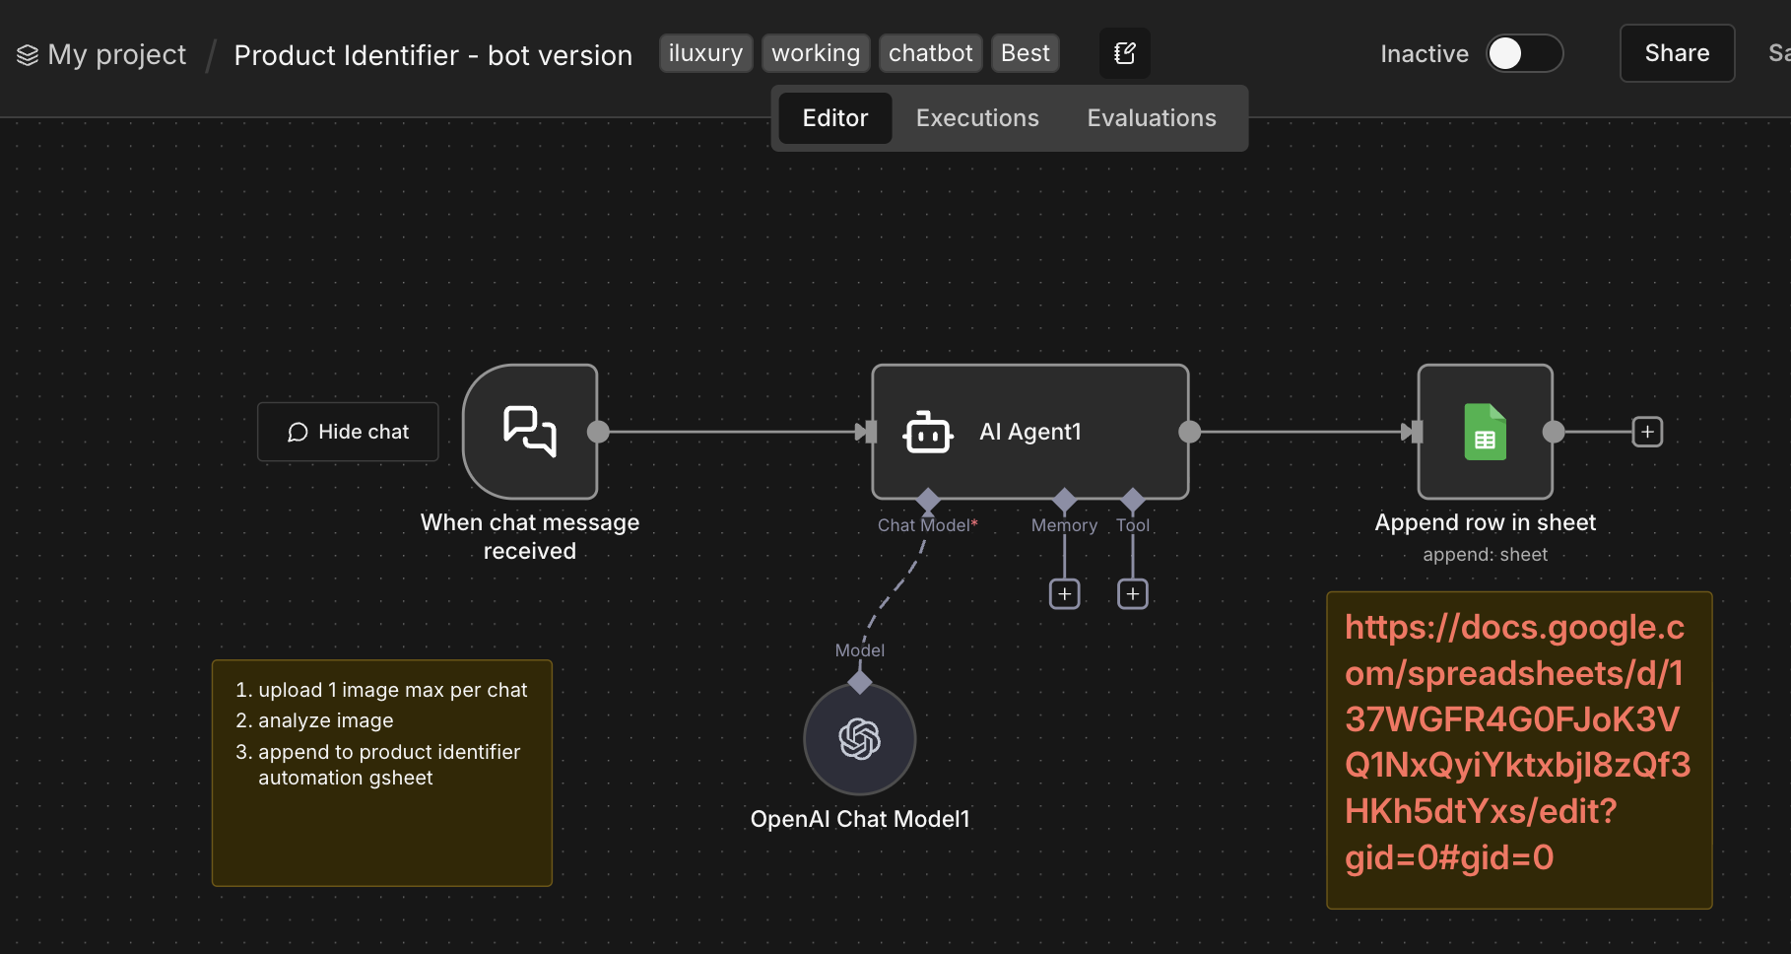Click the layers icon next to My project
Screen dimensions: 1791x954
[x=28, y=54]
